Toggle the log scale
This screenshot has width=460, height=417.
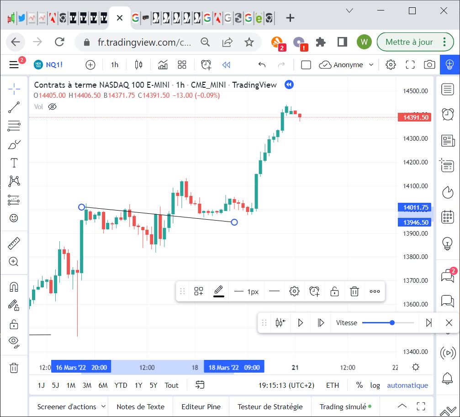[375, 385]
